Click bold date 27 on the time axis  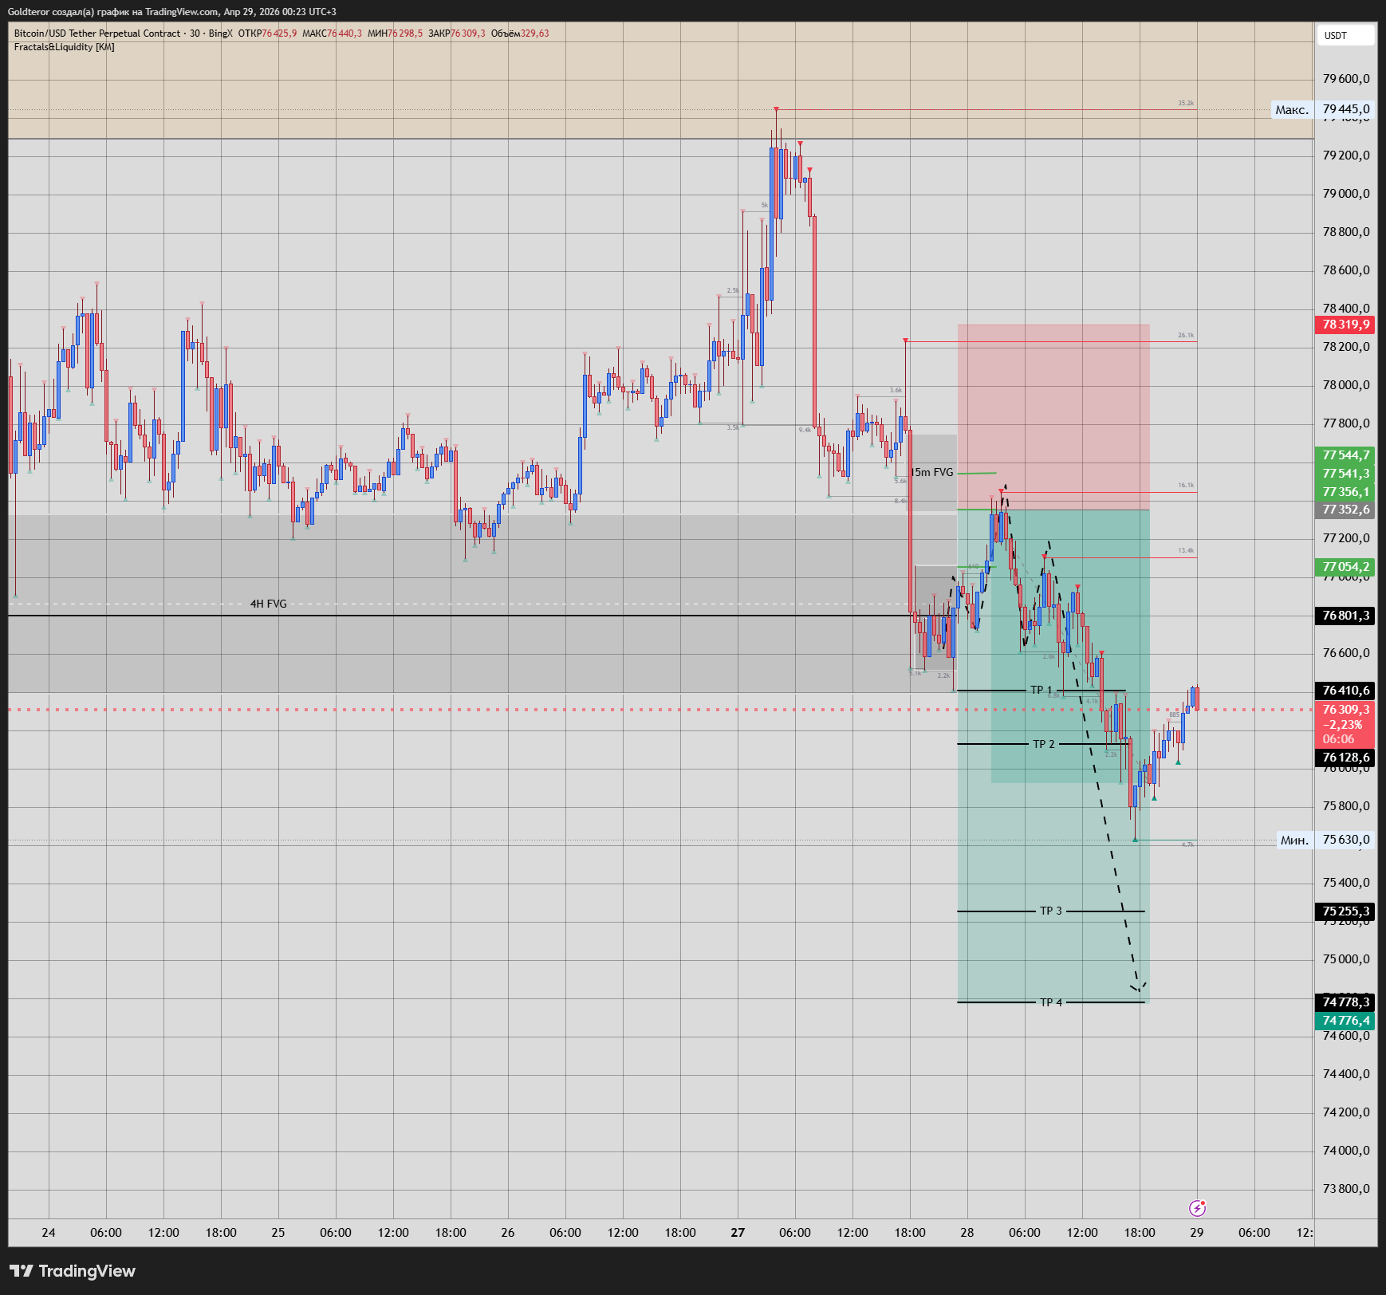(x=738, y=1233)
